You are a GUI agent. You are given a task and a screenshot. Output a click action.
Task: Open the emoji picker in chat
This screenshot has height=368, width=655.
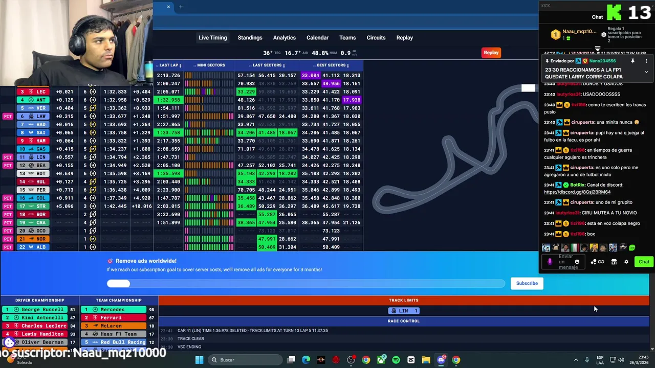[x=577, y=262]
